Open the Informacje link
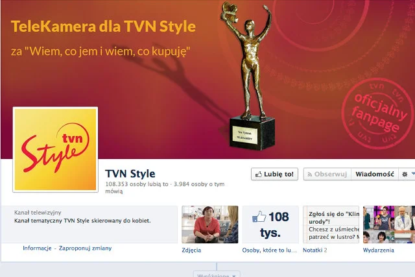 pyautogui.click(x=37, y=248)
